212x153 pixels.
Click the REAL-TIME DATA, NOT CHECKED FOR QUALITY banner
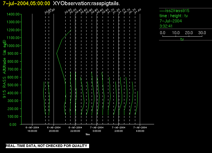coord(47,146)
